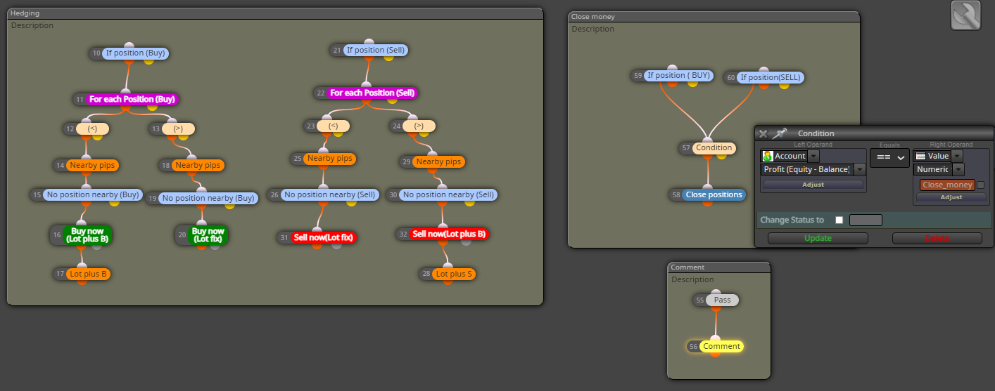
Task: Tick the Change Status to checkbox
Action: pos(839,220)
